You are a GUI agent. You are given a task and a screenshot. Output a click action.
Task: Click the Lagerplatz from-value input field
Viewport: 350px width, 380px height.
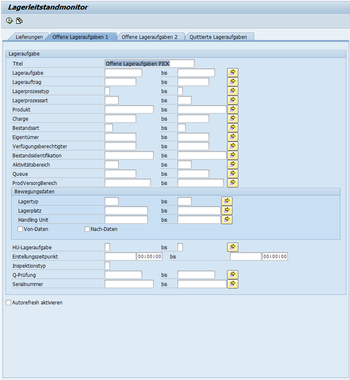(126, 210)
